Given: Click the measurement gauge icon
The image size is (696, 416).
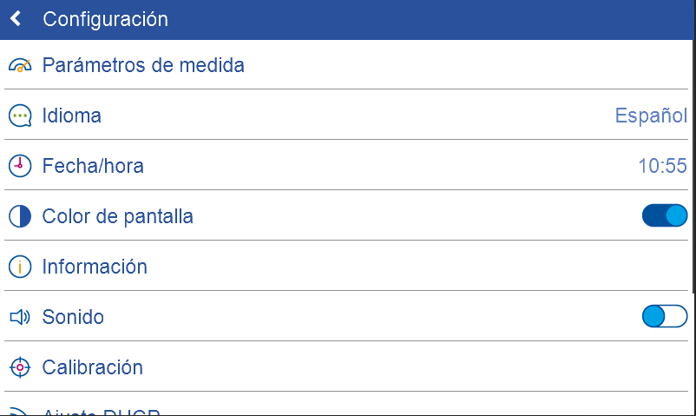Looking at the screenshot, I should pyautogui.click(x=19, y=65).
